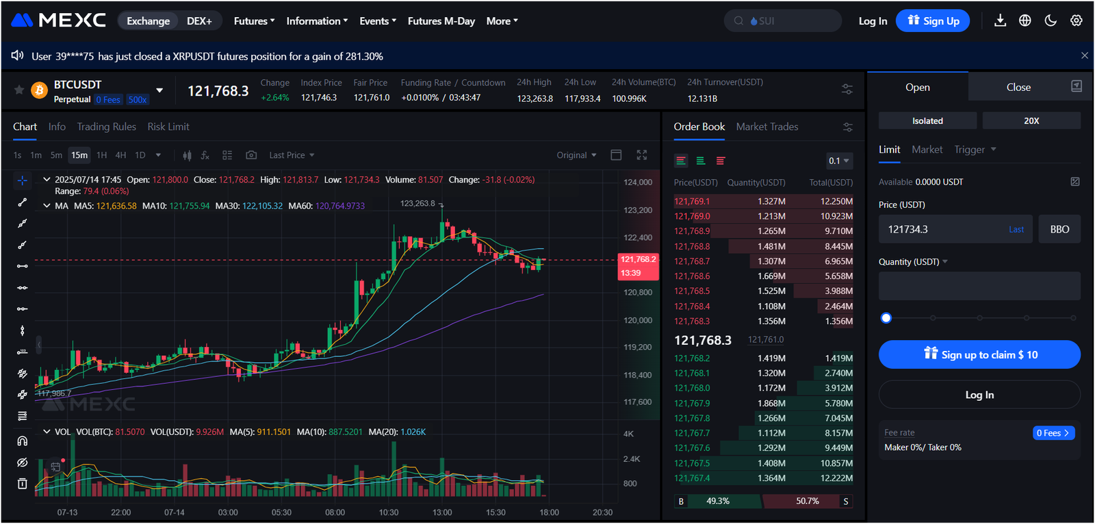
Task: Open header settings gear icon
Action: 1077,21
